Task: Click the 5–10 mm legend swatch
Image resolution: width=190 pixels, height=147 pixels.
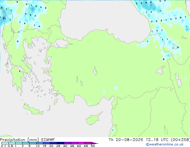Action: pyautogui.click(x=33, y=143)
